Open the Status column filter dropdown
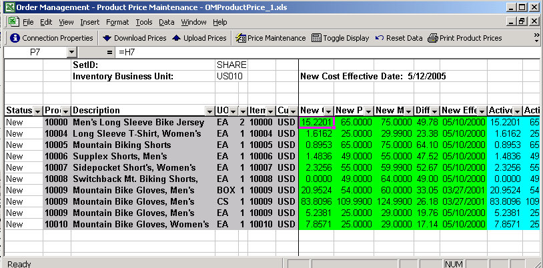Image resolution: width=543 pixels, height=268 pixels. pyautogui.click(x=37, y=111)
